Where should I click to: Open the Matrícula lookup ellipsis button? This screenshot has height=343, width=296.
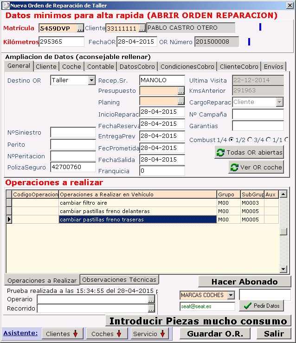80,28
